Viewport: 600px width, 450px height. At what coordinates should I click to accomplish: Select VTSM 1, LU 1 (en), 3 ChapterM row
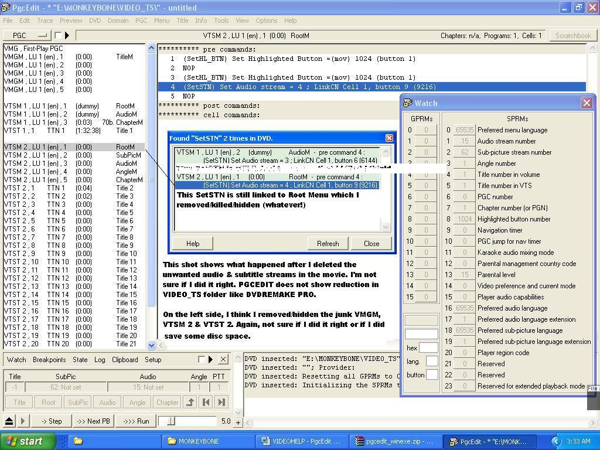coord(74,122)
